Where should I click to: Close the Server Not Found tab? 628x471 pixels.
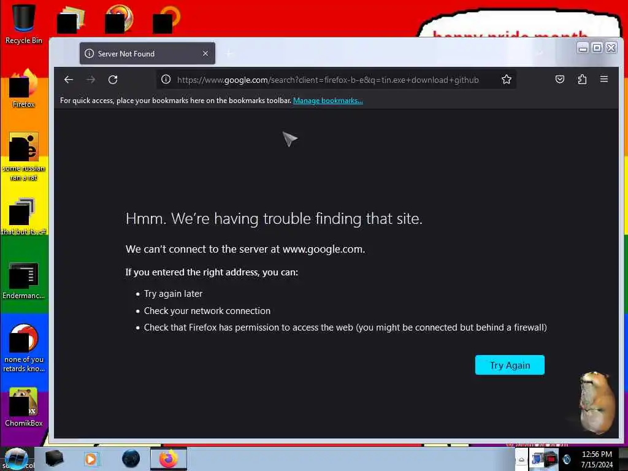205,53
